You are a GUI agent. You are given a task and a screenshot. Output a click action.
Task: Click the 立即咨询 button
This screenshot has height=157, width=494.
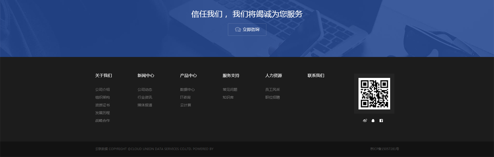(247, 30)
